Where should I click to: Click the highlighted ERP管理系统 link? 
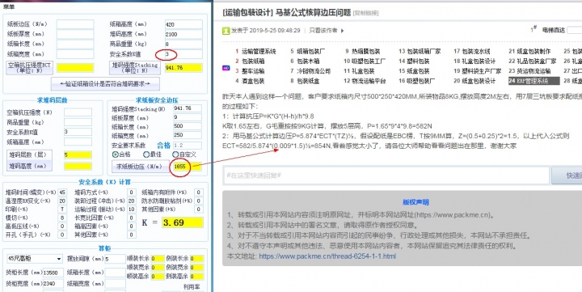(533, 81)
